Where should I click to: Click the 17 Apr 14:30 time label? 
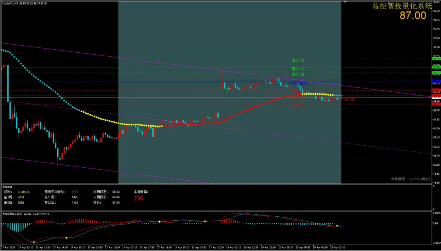pyautogui.click(x=60, y=248)
